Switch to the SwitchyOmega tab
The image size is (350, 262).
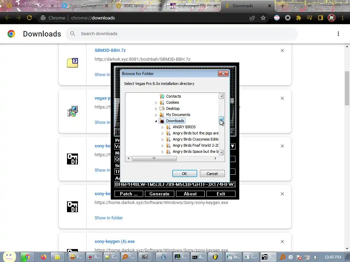tap(85, 6)
